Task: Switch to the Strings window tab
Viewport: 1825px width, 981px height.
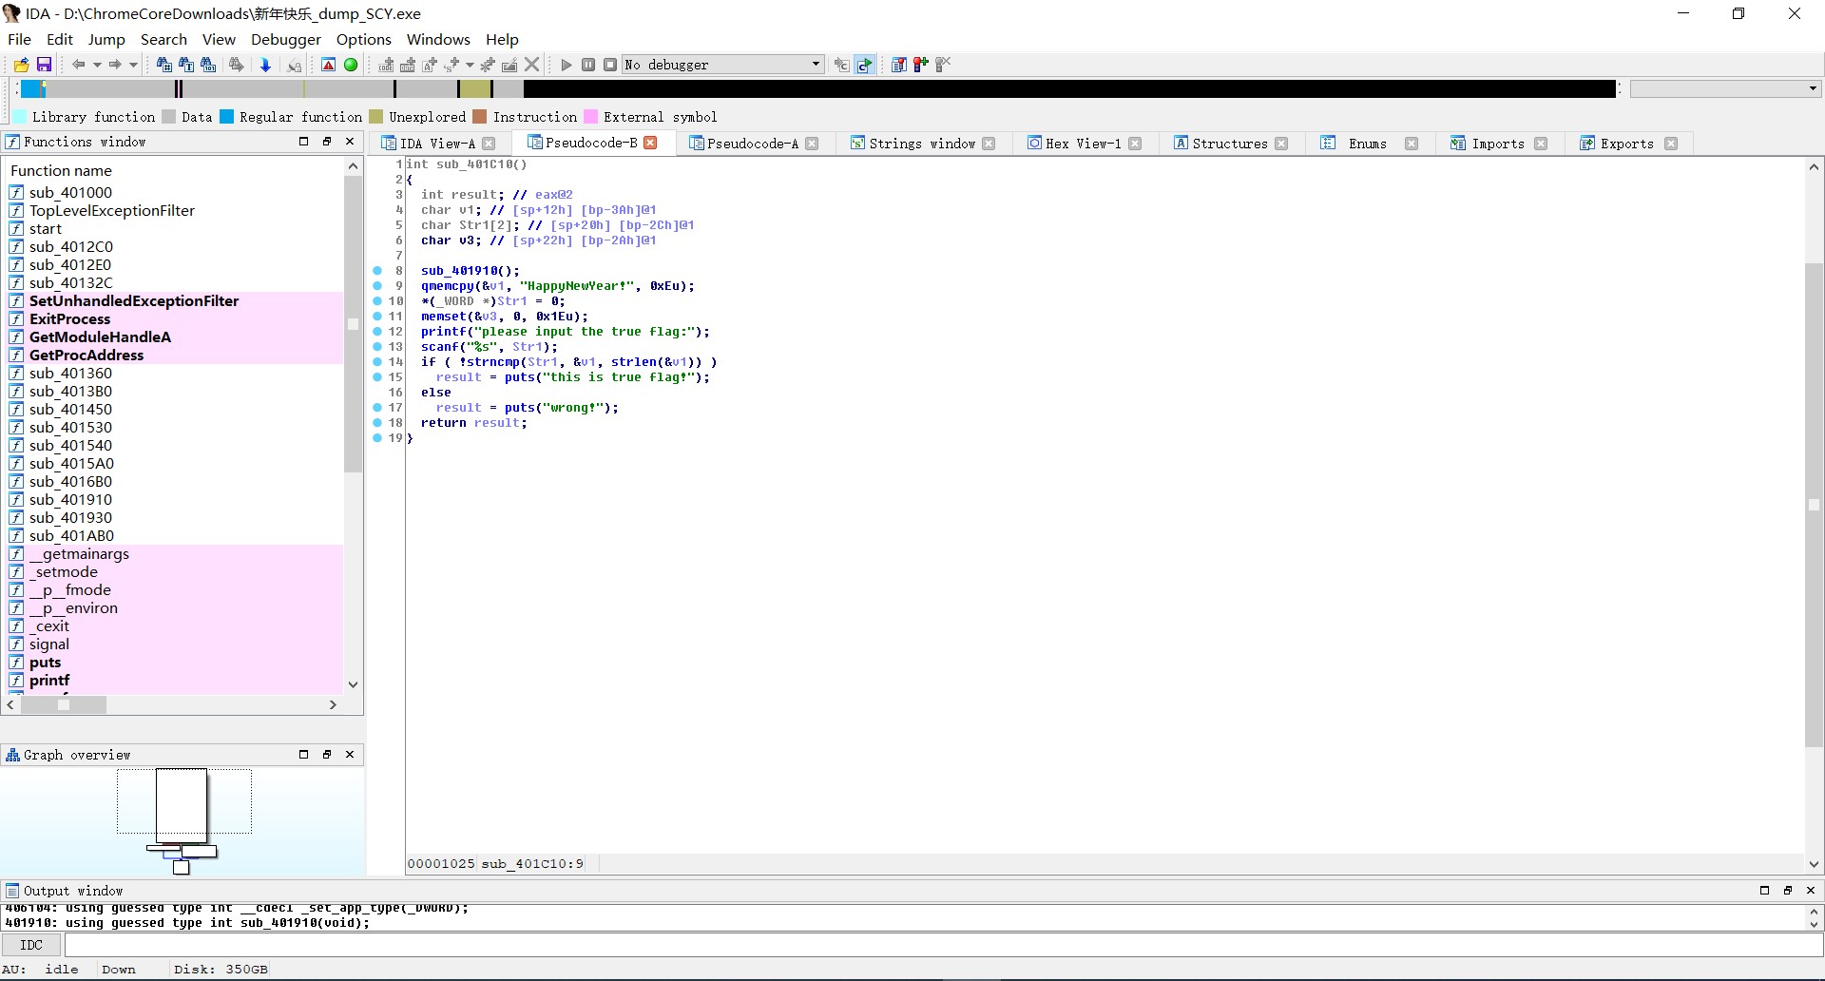Action: (921, 144)
